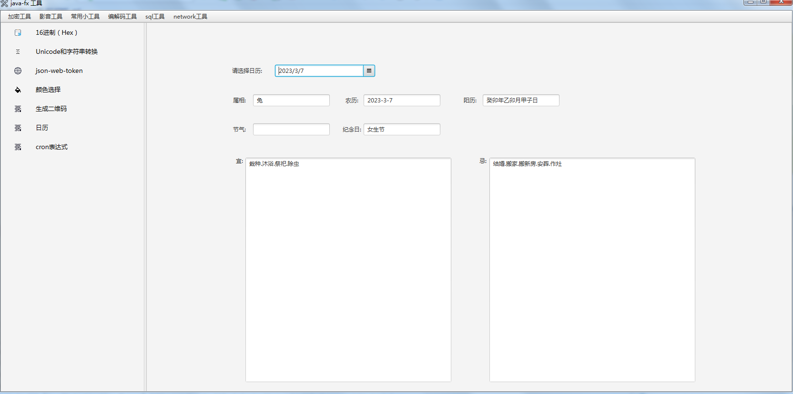Screen dimensions: 793x394
Task: Click the Unicode conversion sidebar icon
Action: click(x=18, y=52)
